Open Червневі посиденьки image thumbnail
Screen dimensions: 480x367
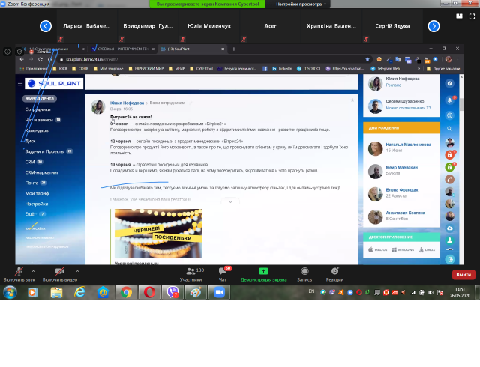coord(158,234)
